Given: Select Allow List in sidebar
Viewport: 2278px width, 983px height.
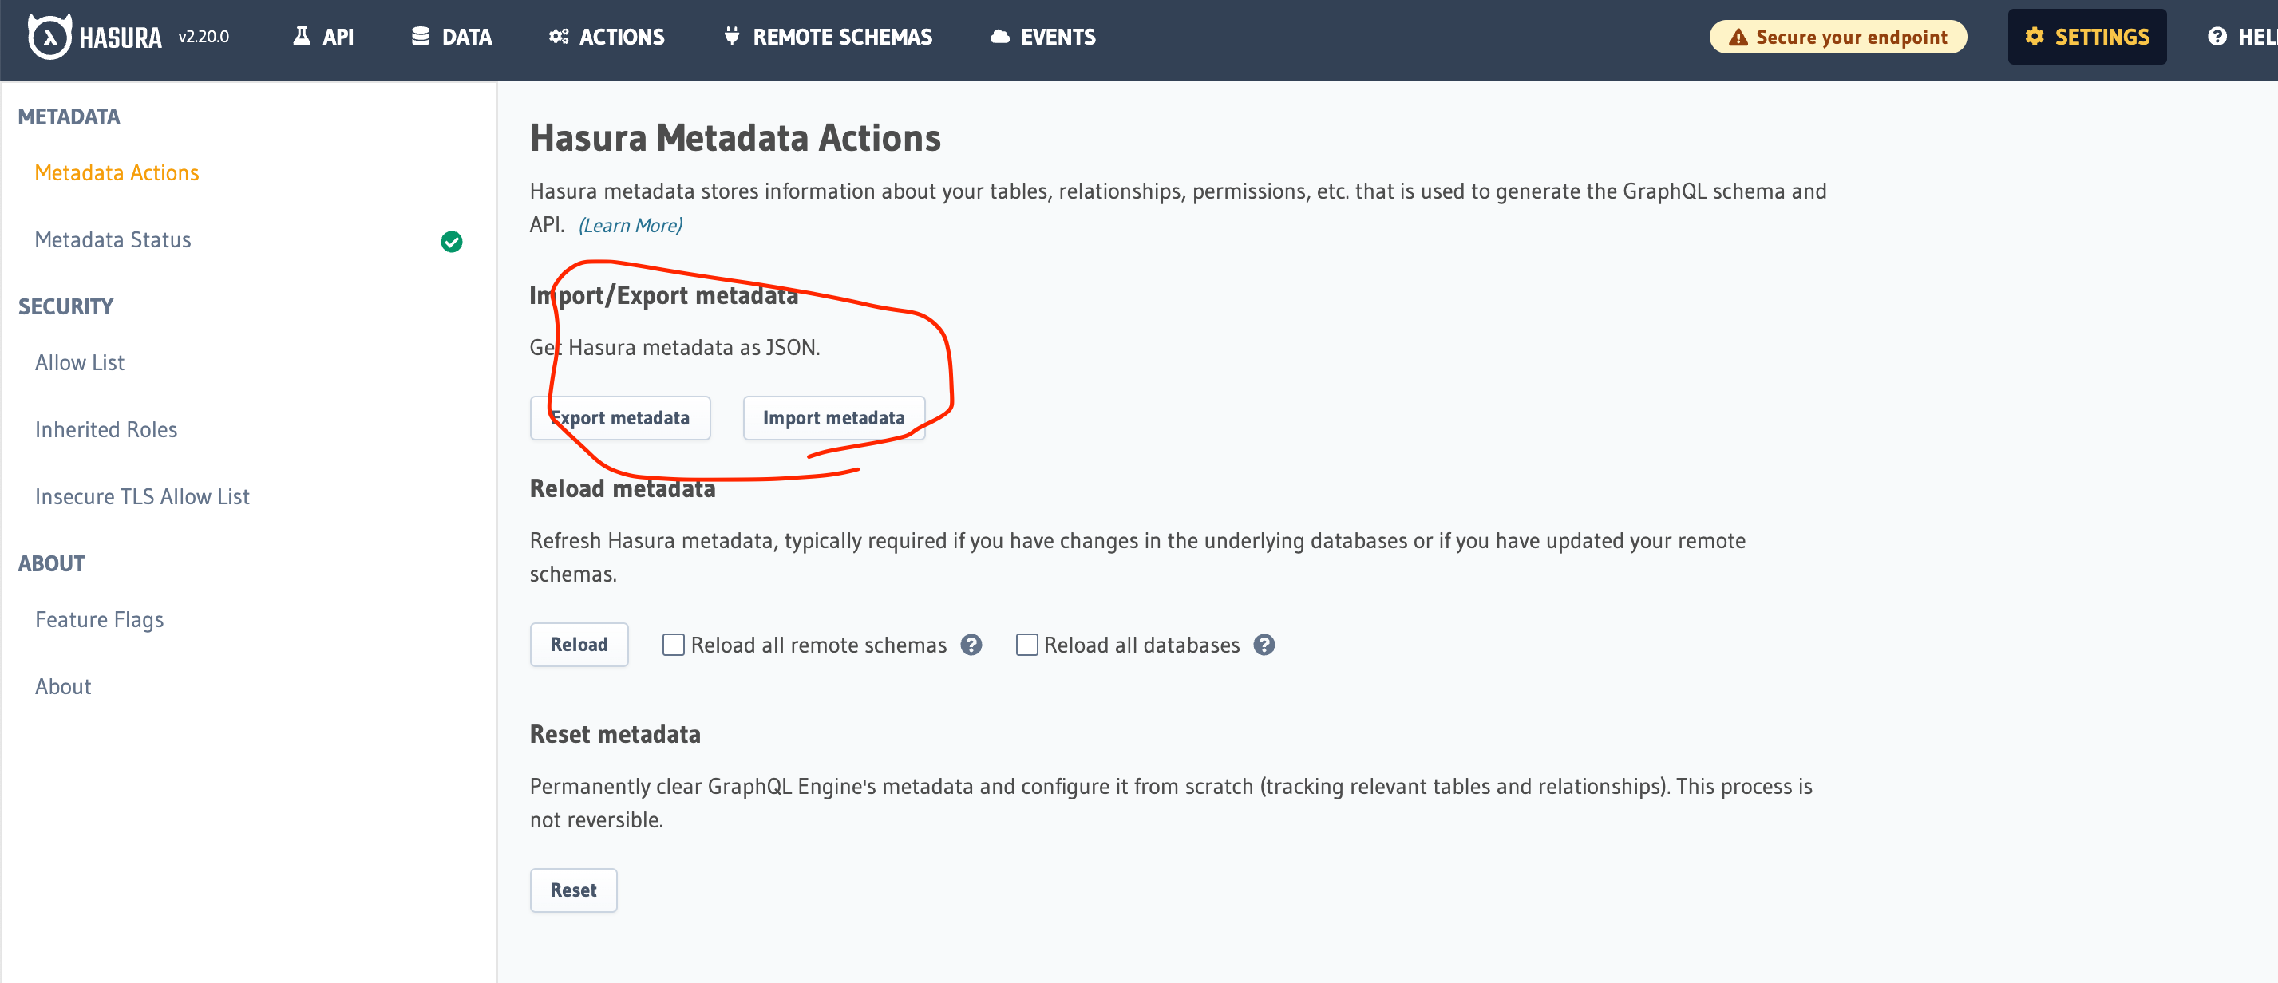Looking at the screenshot, I should tap(80, 362).
